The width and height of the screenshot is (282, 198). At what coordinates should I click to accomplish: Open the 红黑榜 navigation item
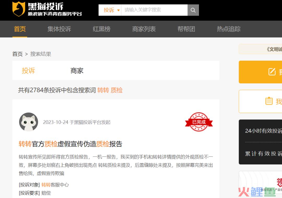pyautogui.click(x=102, y=29)
